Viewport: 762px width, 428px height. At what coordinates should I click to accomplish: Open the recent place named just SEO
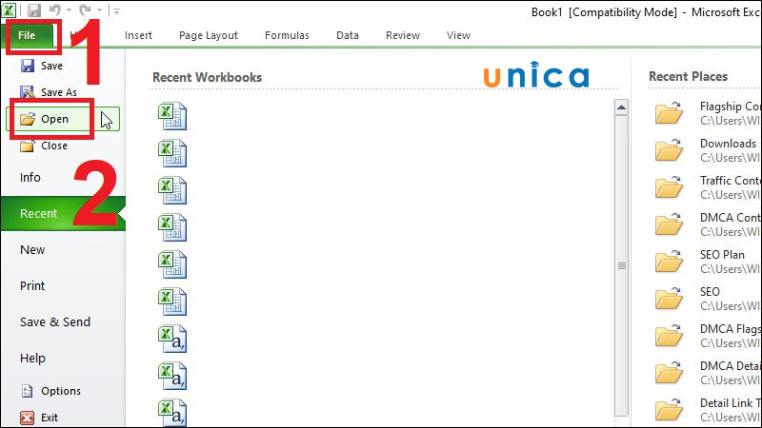707,299
